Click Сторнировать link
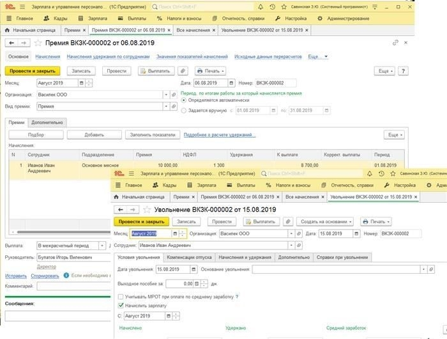The width and height of the screenshot is (447, 339). 45,276
